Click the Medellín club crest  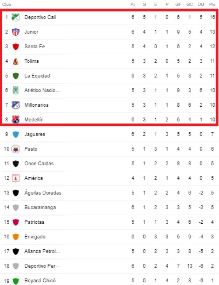[x=16, y=120]
